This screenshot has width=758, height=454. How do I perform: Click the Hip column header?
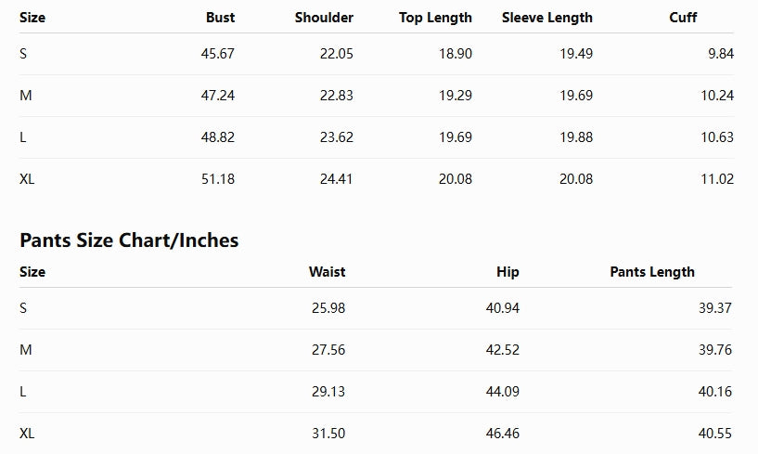(507, 272)
